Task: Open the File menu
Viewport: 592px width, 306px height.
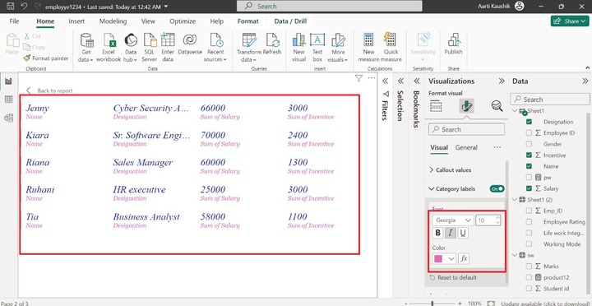Action: (x=14, y=21)
